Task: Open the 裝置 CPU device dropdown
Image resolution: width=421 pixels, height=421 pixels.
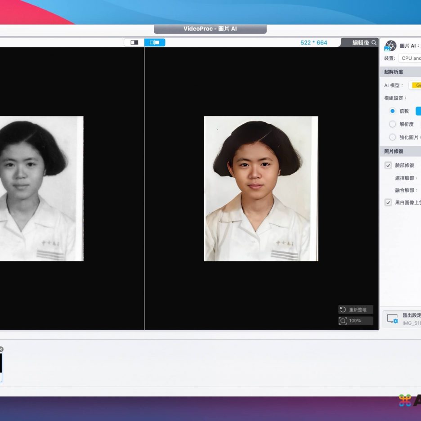Action: click(x=410, y=58)
